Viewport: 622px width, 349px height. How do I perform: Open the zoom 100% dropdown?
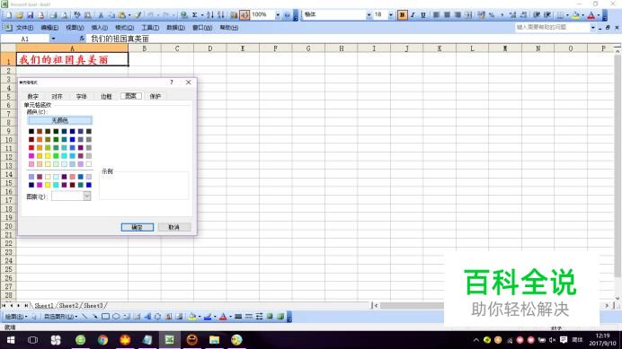coord(278,15)
